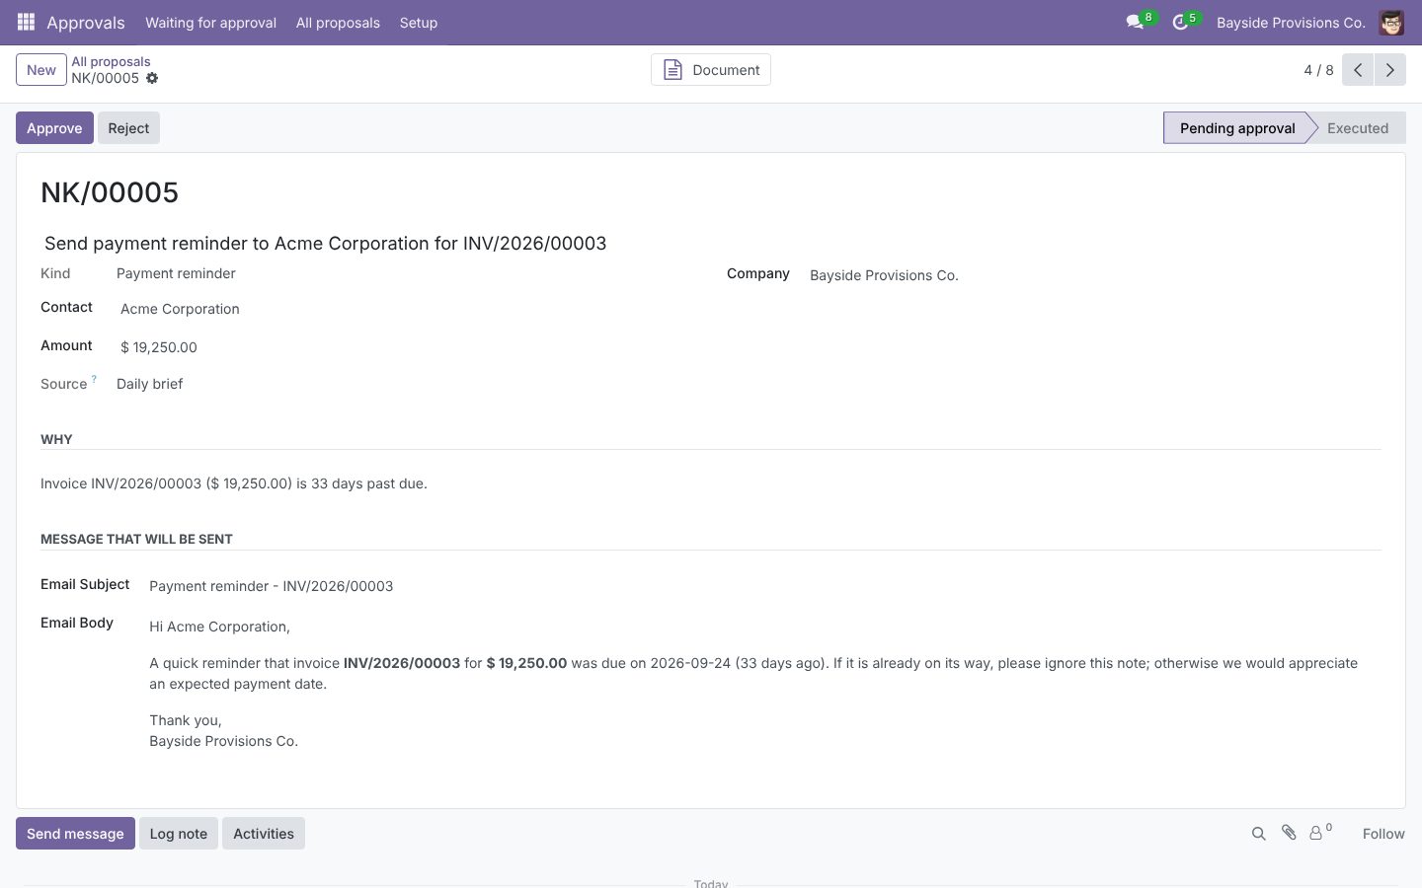The height and width of the screenshot is (888, 1422).
Task: Click the Source field help question mark
Action: (x=94, y=379)
